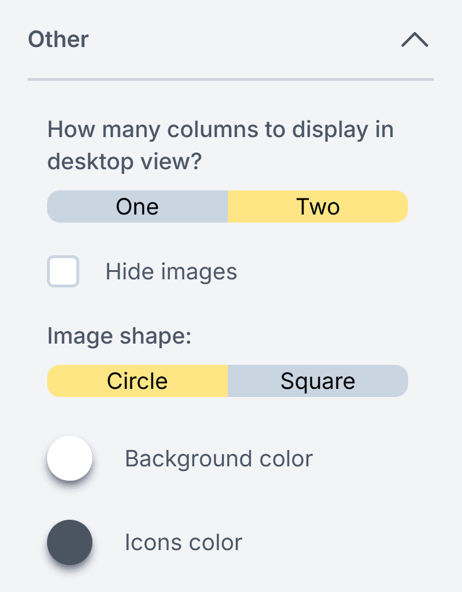Image resolution: width=462 pixels, height=592 pixels.
Task: Enable the Hide images checkbox
Action: pos(63,272)
